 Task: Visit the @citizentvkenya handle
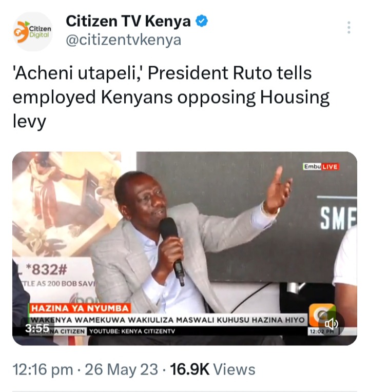124,40
